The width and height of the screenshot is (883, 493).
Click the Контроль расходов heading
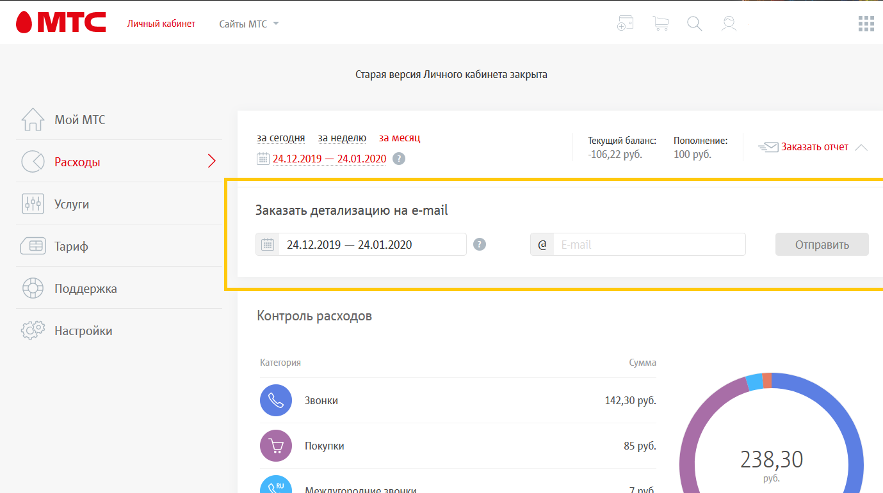tap(314, 315)
